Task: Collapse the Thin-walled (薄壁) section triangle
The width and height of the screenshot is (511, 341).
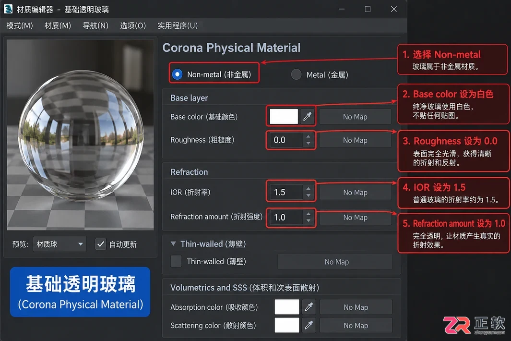Action: pyautogui.click(x=173, y=244)
